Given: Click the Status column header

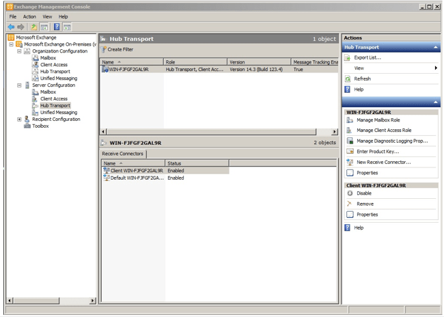Looking at the screenshot, I should [x=197, y=163].
